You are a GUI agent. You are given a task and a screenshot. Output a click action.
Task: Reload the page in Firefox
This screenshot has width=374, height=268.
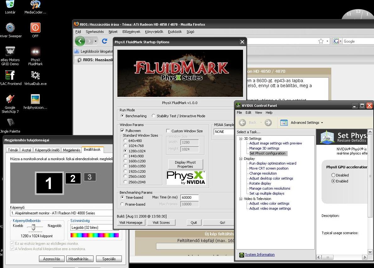coord(105,41)
